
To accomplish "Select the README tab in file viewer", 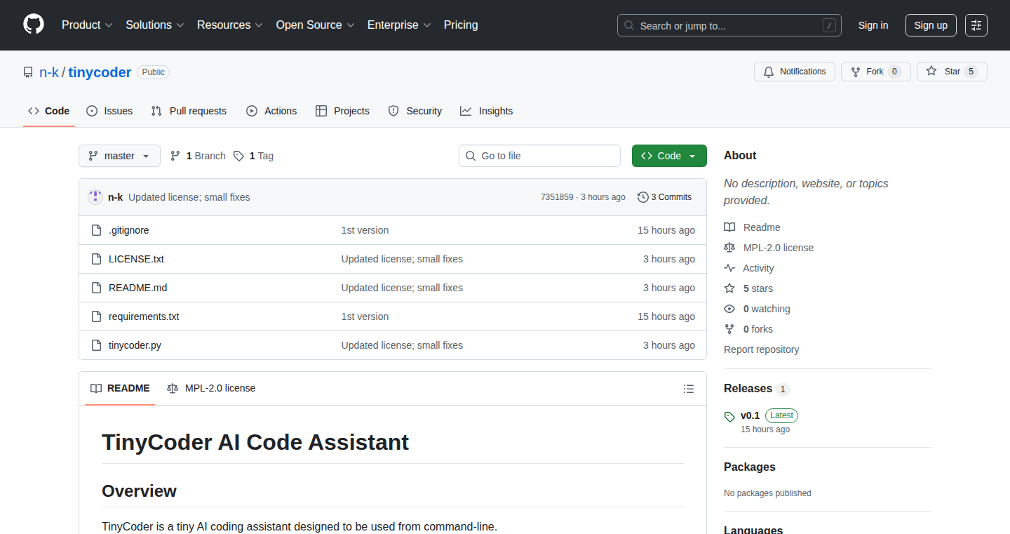I will coord(120,388).
